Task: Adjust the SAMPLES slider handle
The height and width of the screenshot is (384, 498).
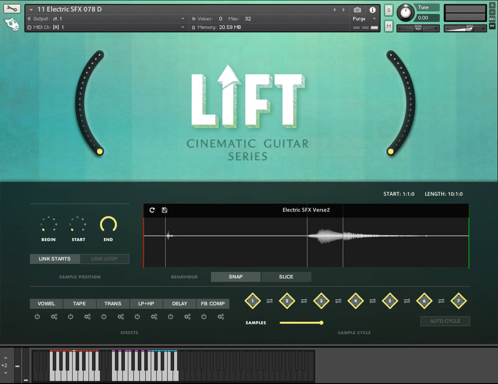Action: tap(321, 322)
